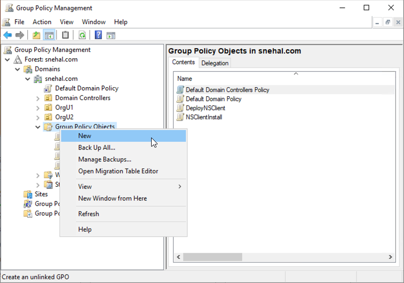
Task: Click the green Refresh toolbar icon
Action: (82, 35)
